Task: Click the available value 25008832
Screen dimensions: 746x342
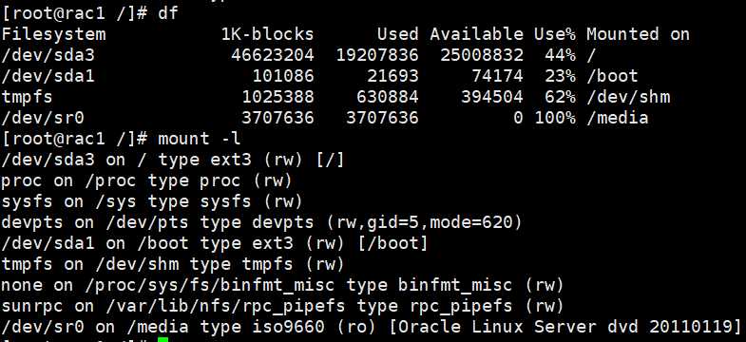Action: [482, 55]
